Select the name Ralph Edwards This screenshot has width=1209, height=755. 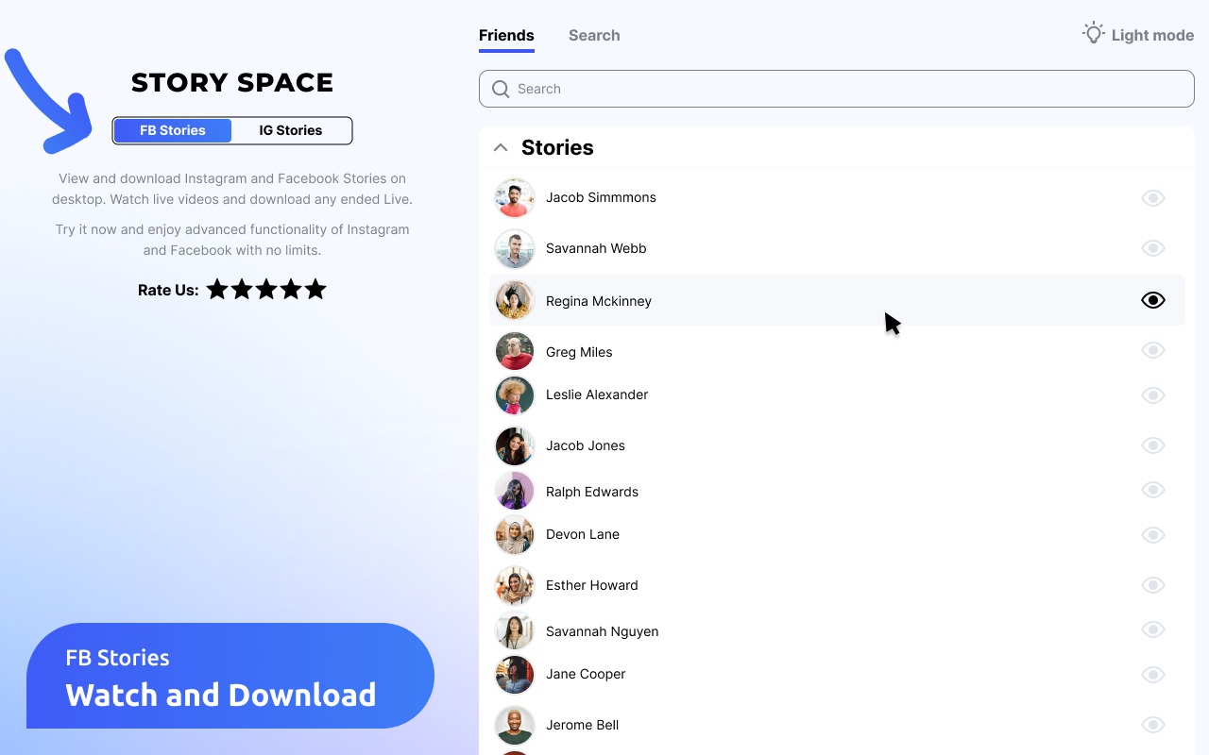point(592,492)
